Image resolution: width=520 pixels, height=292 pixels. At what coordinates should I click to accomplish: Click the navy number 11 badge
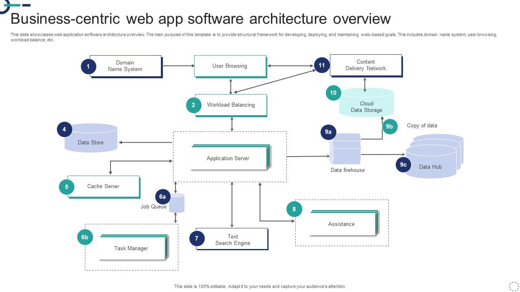pyautogui.click(x=322, y=65)
